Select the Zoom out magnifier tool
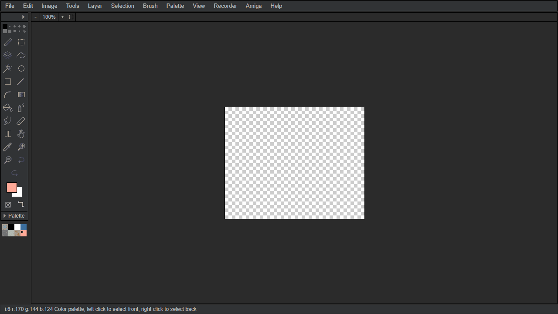Image resolution: width=558 pixels, height=314 pixels. pyautogui.click(x=8, y=160)
